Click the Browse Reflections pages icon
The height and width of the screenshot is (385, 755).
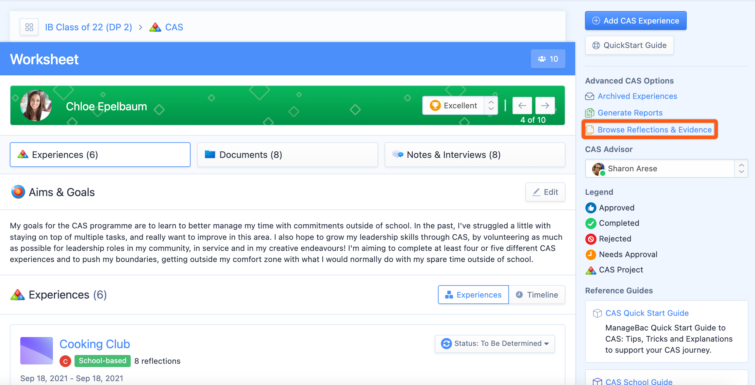click(590, 130)
